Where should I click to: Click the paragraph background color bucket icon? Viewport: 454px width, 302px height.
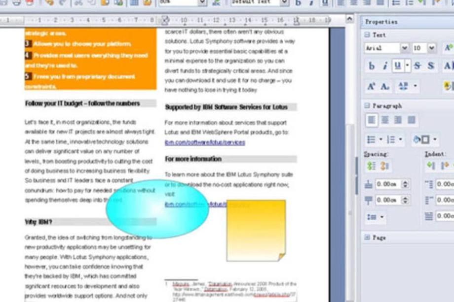(421, 139)
